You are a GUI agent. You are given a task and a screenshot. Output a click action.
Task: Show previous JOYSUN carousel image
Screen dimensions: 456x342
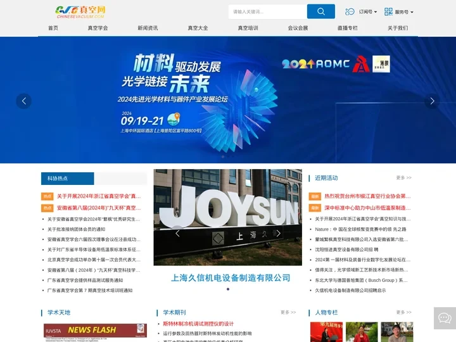click(177, 233)
